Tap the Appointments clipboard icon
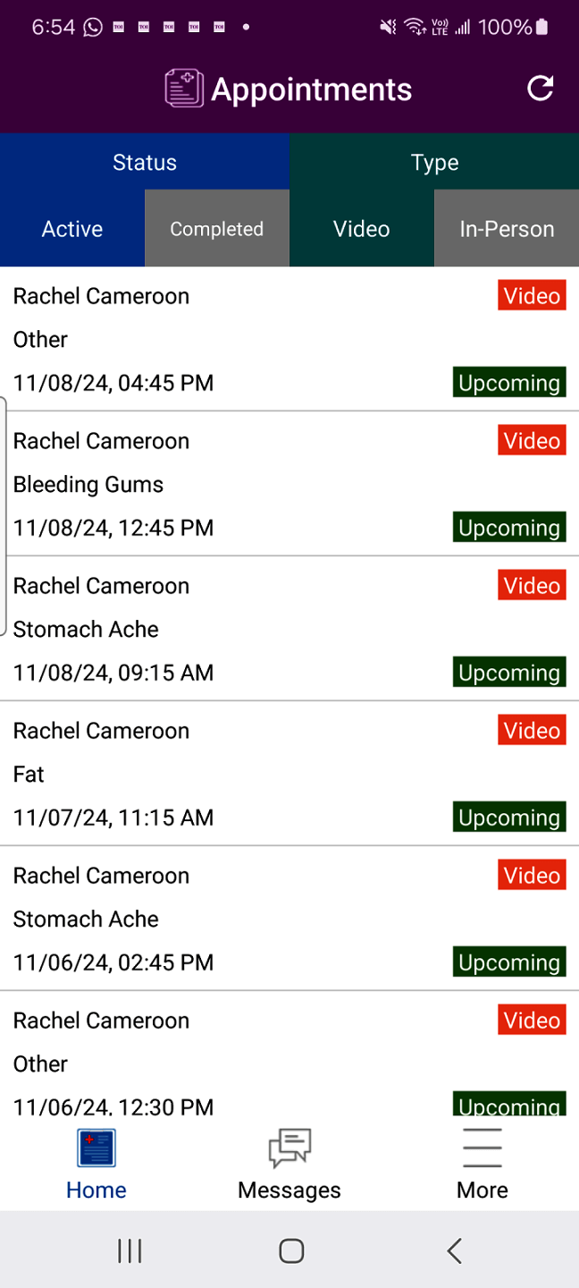This screenshot has width=579, height=1288. (x=184, y=89)
